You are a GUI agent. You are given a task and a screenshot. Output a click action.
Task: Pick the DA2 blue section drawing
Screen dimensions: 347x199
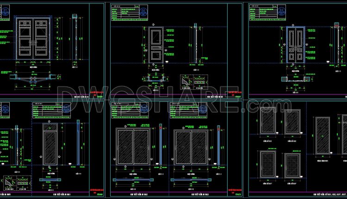(x=161, y=145)
